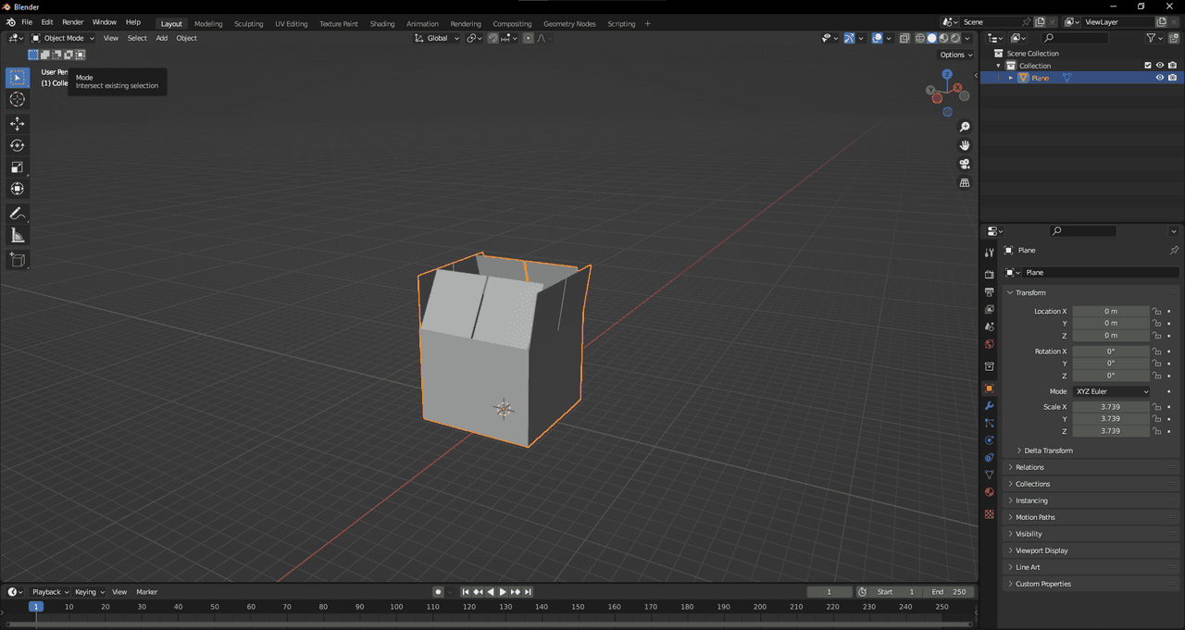Toggle lock on Location X
The width and height of the screenshot is (1185, 630).
1156,312
